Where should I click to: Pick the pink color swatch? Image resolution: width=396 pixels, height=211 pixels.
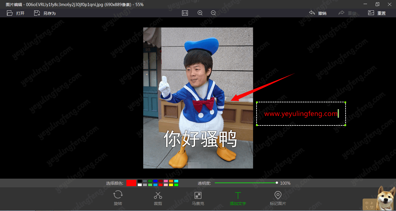tap(166, 181)
